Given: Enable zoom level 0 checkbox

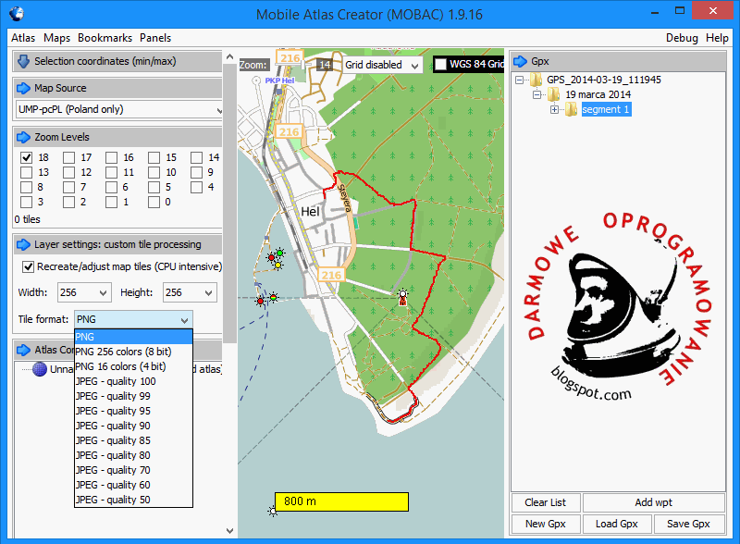Looking at the screenshot, I should coord(154,202).
